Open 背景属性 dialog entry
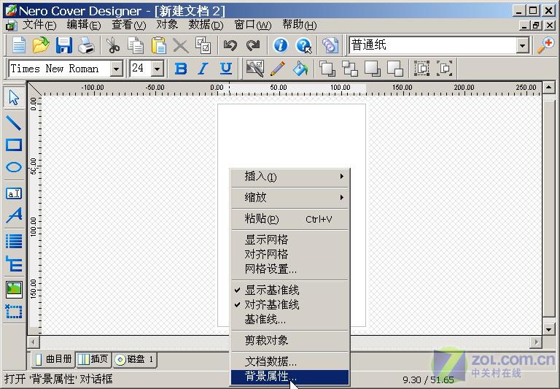560x389 pixels. tap(290, 377)
